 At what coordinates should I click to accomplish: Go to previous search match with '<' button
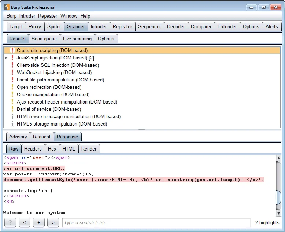pyautogui.click(x=25, y=222)
